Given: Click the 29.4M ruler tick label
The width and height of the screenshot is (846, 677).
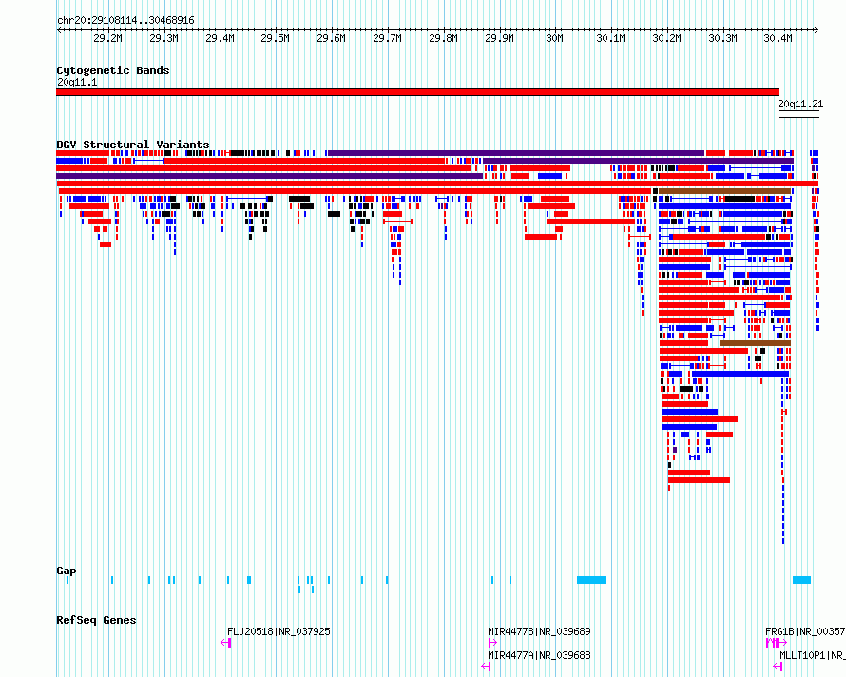Looking at the screenshot, I should pyautogui.click(x=221, y=38).
